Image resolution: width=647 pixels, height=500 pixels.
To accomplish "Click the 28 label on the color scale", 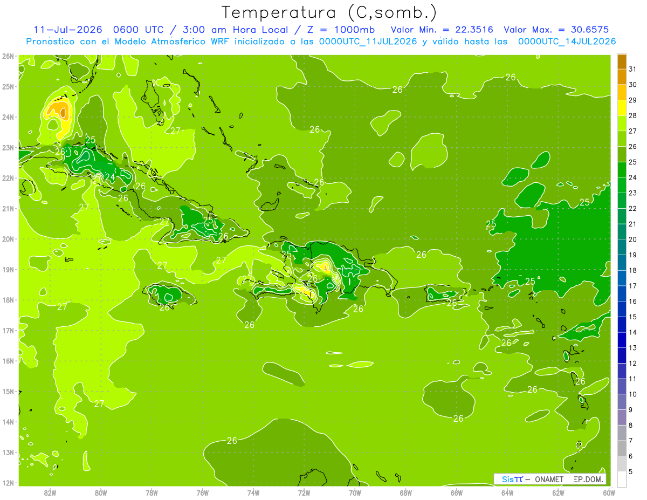I will 632,115.
